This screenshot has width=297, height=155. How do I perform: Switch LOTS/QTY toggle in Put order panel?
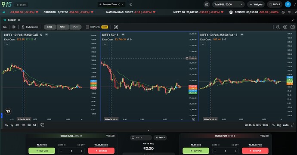pos(216,145)
